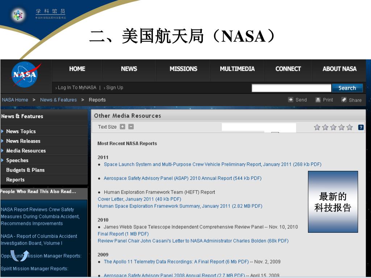Click the Share label in the toolbar
This screenshot has height=278, width=371.
(x=355, y=100)
